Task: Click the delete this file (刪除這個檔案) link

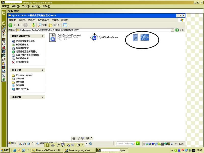Action: pos(22,62)
